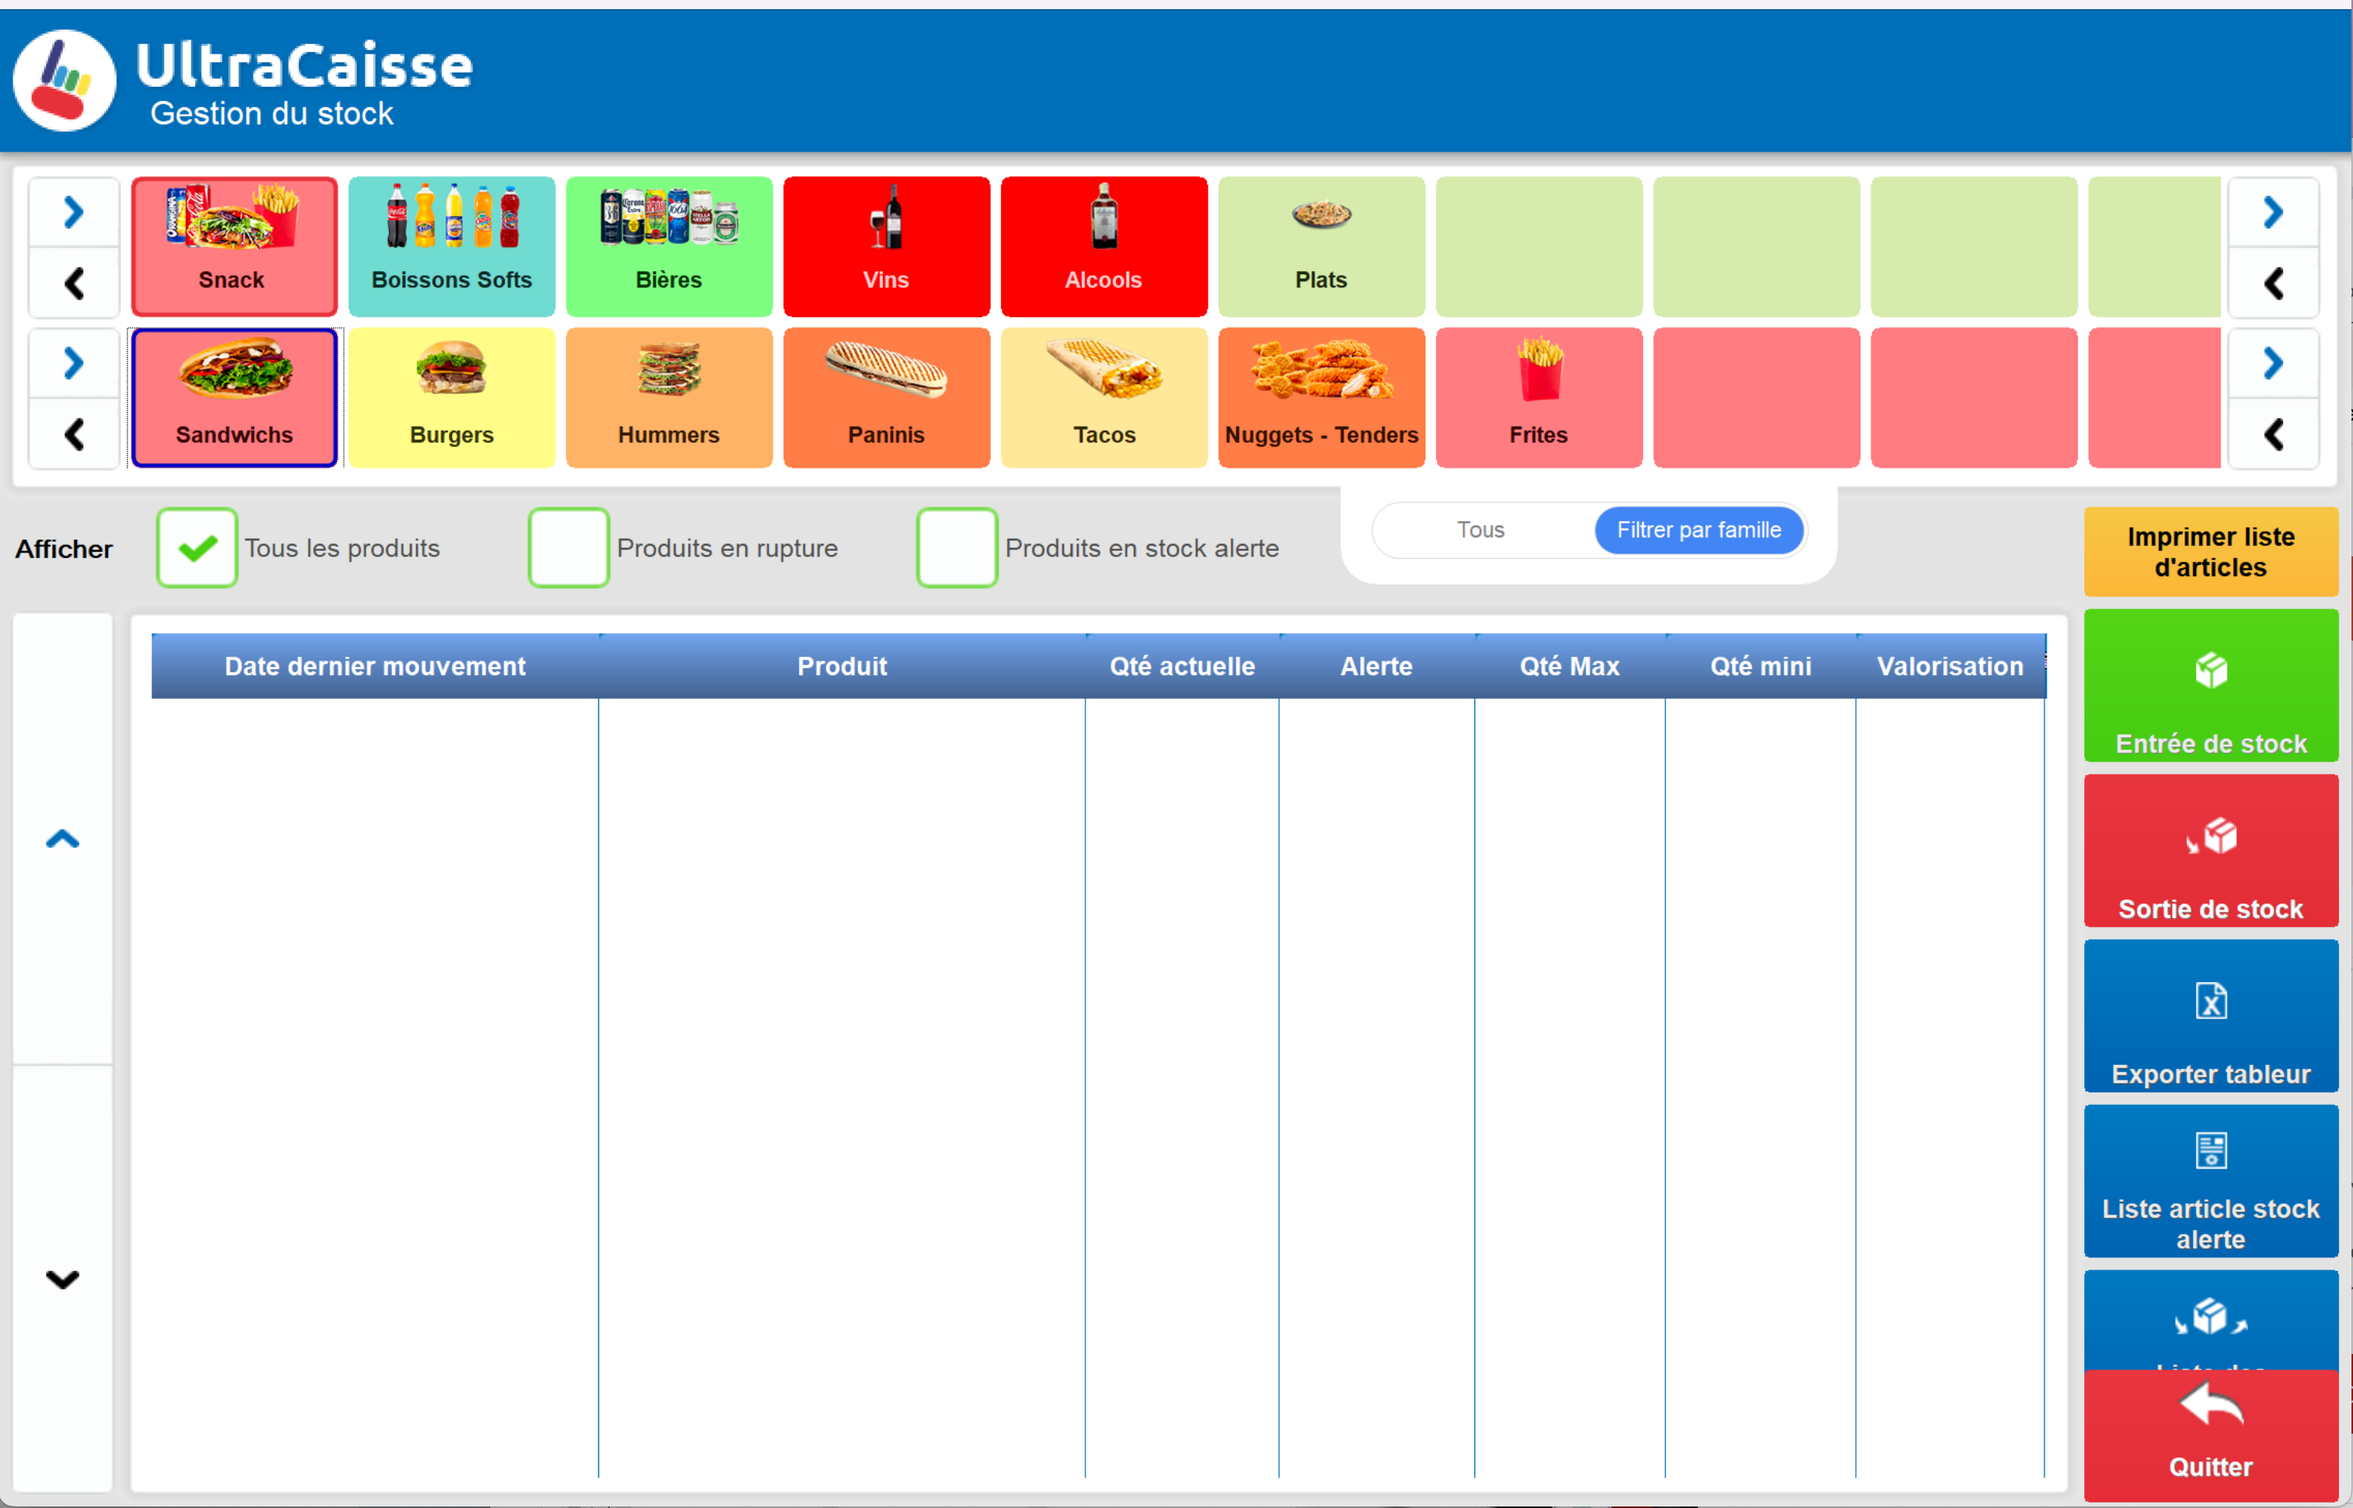Switch filter to Tous

[x=1480, y=529]
